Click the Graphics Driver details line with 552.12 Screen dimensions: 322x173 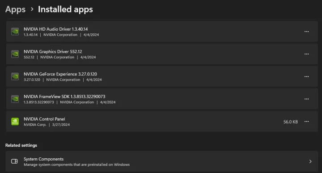tap(60, 58)
